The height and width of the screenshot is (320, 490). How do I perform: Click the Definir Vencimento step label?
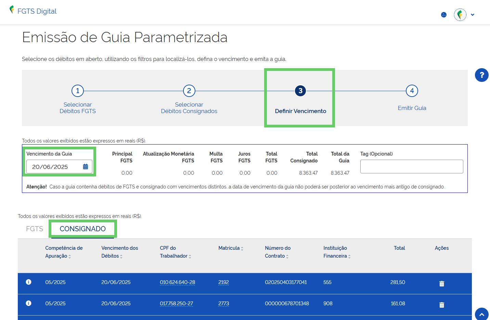point(300,111)
